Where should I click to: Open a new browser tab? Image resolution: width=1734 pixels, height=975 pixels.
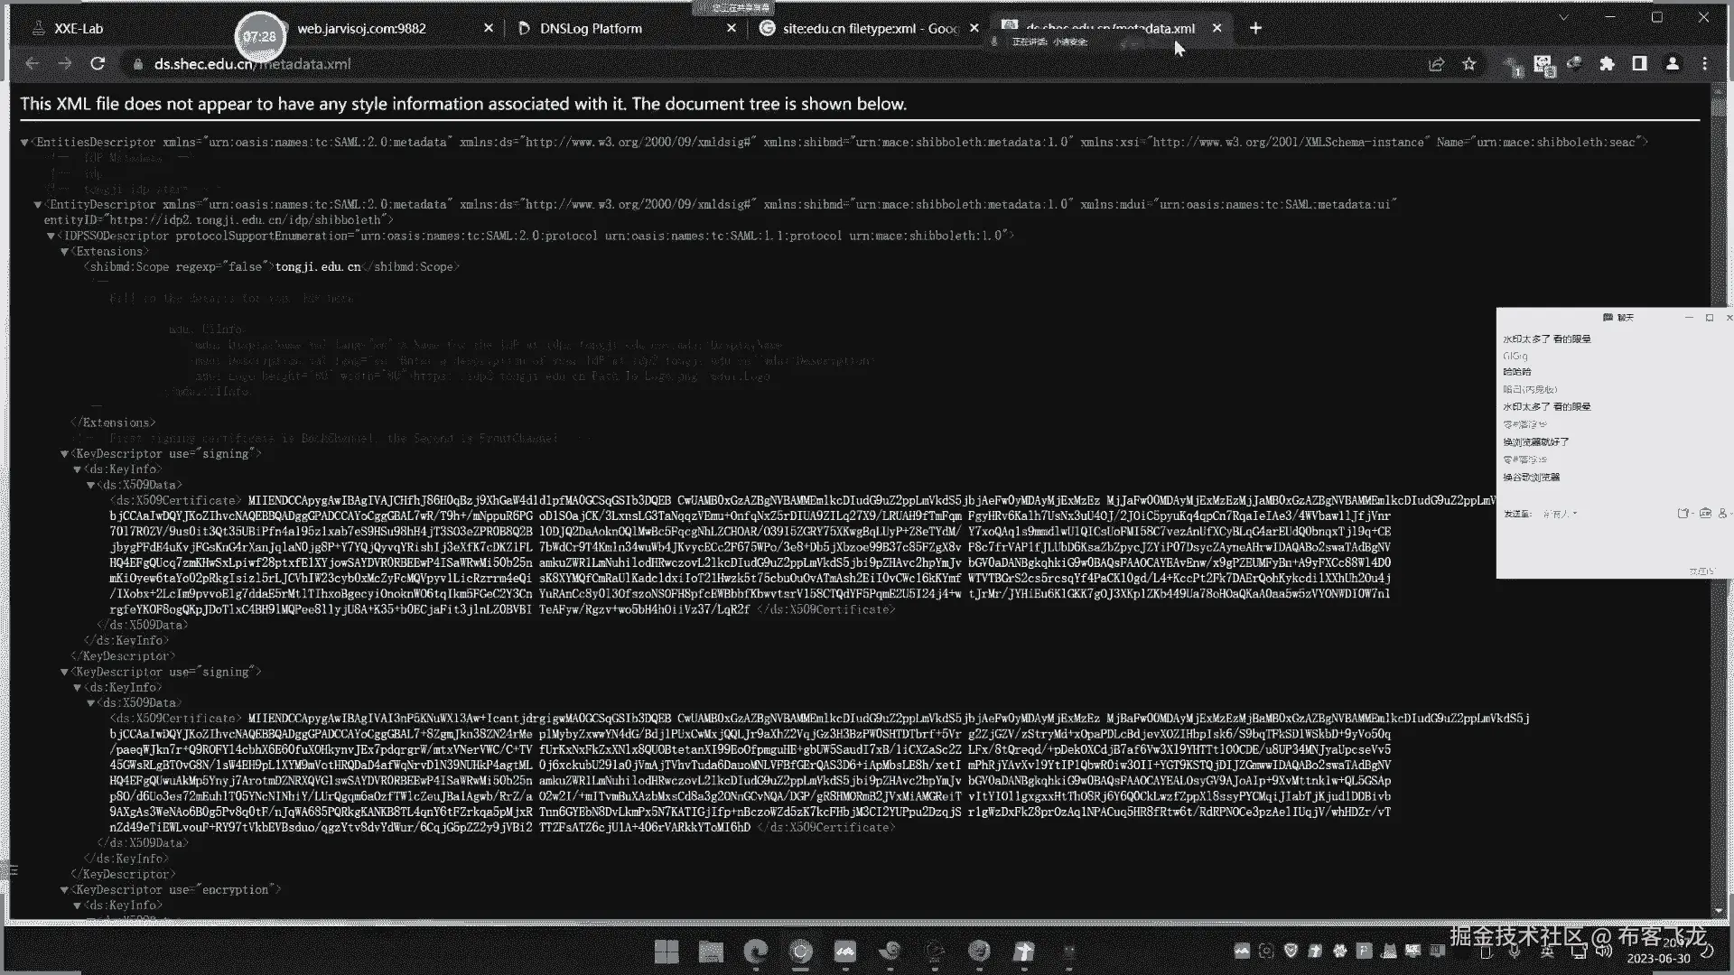(1255, 28)
